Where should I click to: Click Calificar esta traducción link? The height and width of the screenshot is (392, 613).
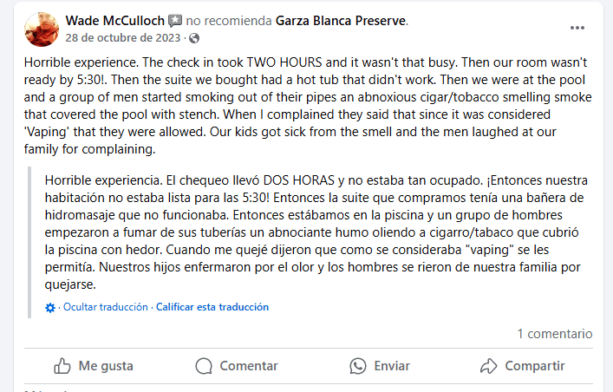click(212, 307)
